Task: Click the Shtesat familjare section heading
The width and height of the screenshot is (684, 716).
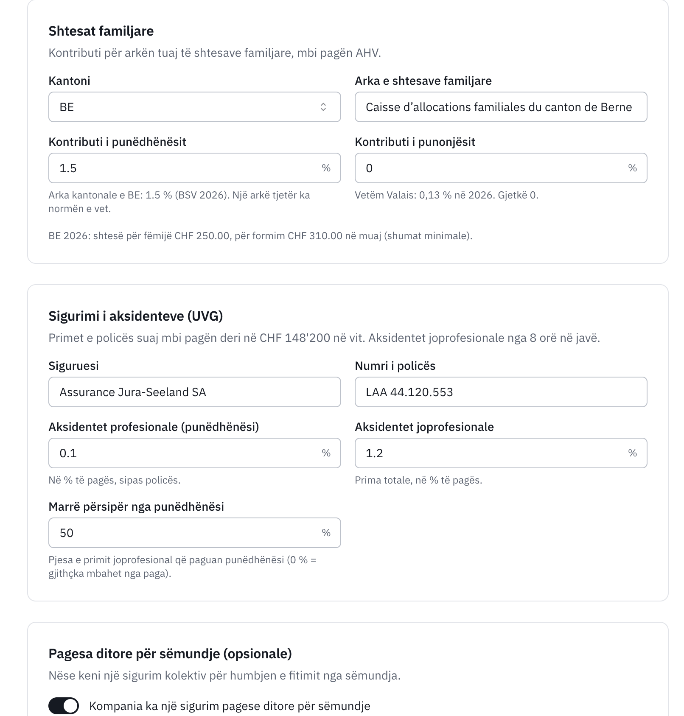Action: 101,31
